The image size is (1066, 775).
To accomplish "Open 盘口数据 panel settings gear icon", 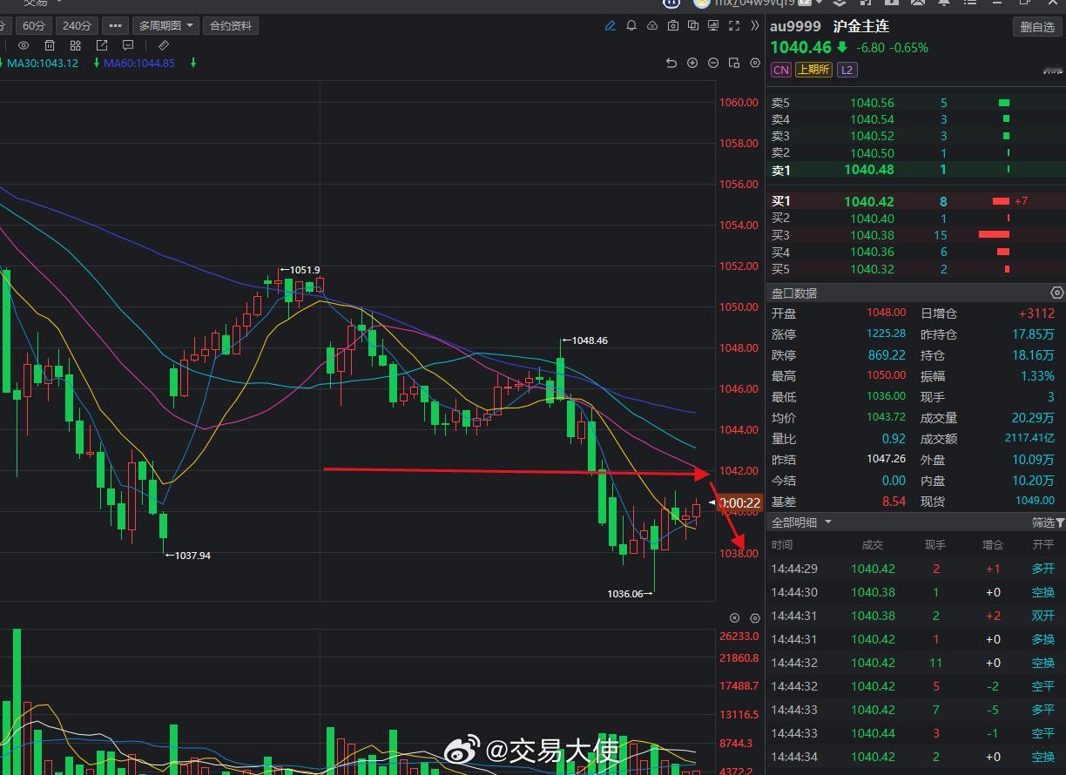I will point(1057,293).
